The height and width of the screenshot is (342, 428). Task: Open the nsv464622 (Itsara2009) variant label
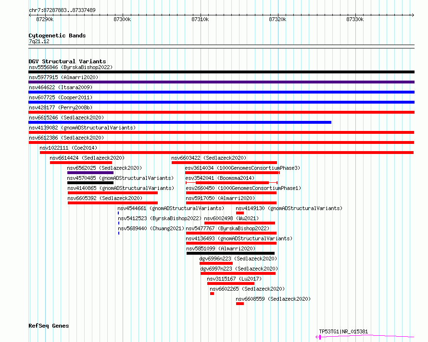(x=61, y=87)
